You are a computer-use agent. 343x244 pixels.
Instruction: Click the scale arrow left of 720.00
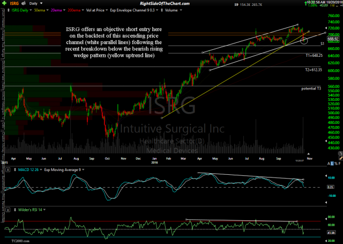[x=326, y=28]
